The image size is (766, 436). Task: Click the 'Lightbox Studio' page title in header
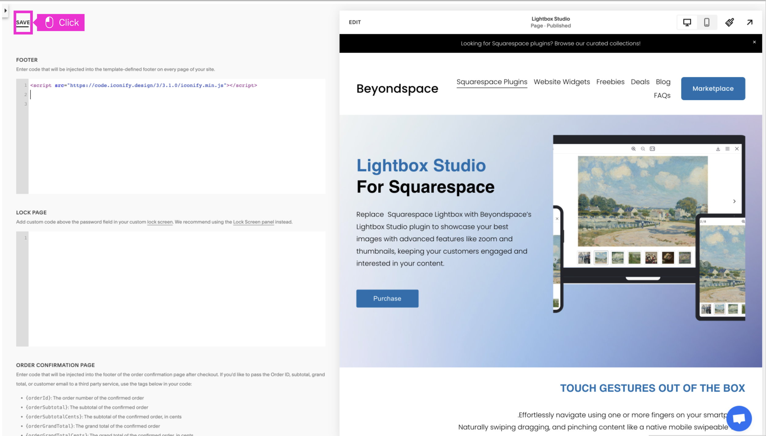tap(551, 19)
